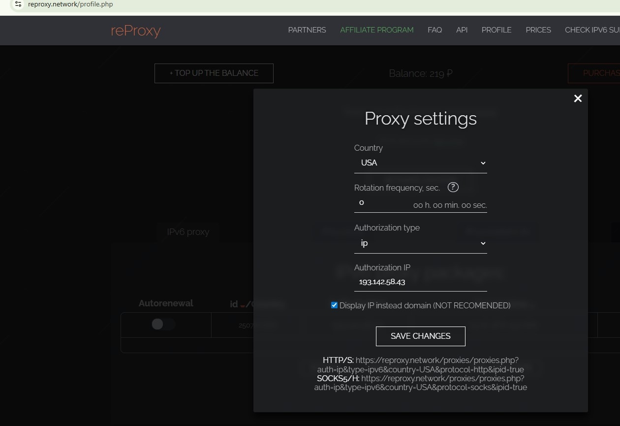Open the PROFILE menu item
Screen dimensions: 620x426
(496, 30)
